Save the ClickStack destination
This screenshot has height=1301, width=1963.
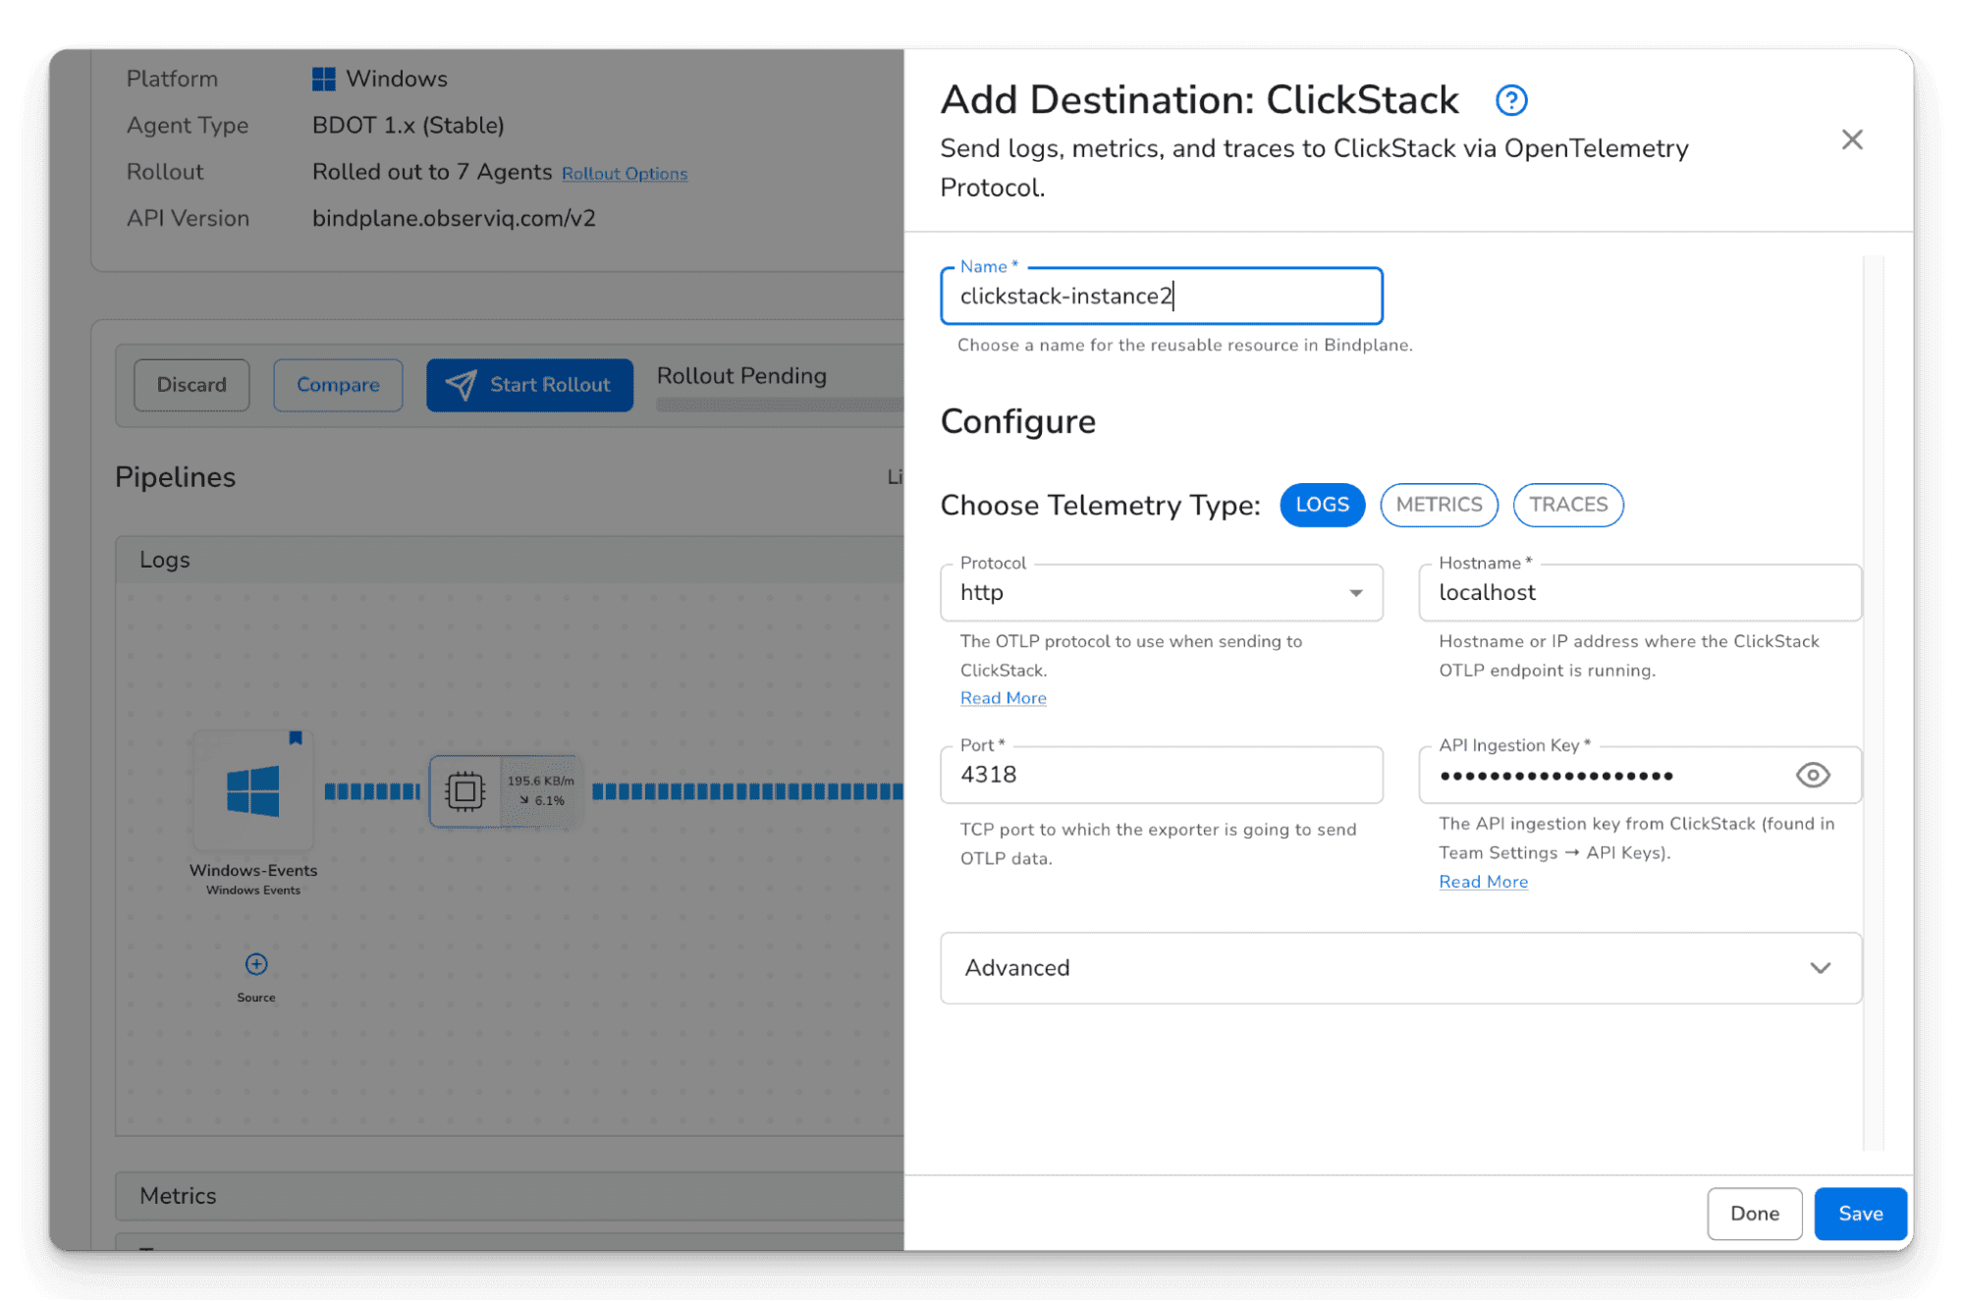tap(1860, 1214)
